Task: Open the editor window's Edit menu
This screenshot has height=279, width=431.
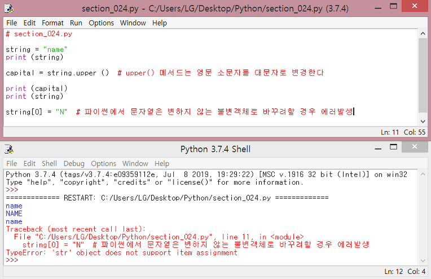Action: tap(29, 23)
